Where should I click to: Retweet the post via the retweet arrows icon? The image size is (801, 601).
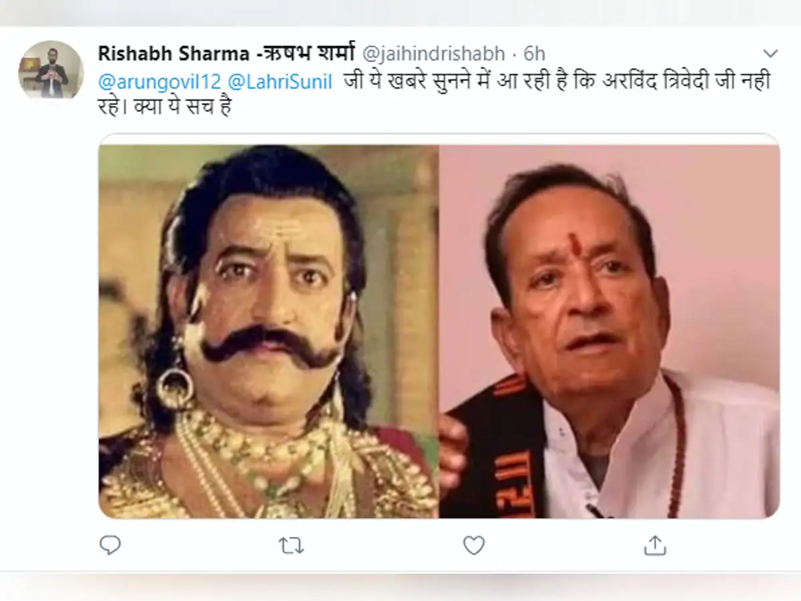click(290, 546)
